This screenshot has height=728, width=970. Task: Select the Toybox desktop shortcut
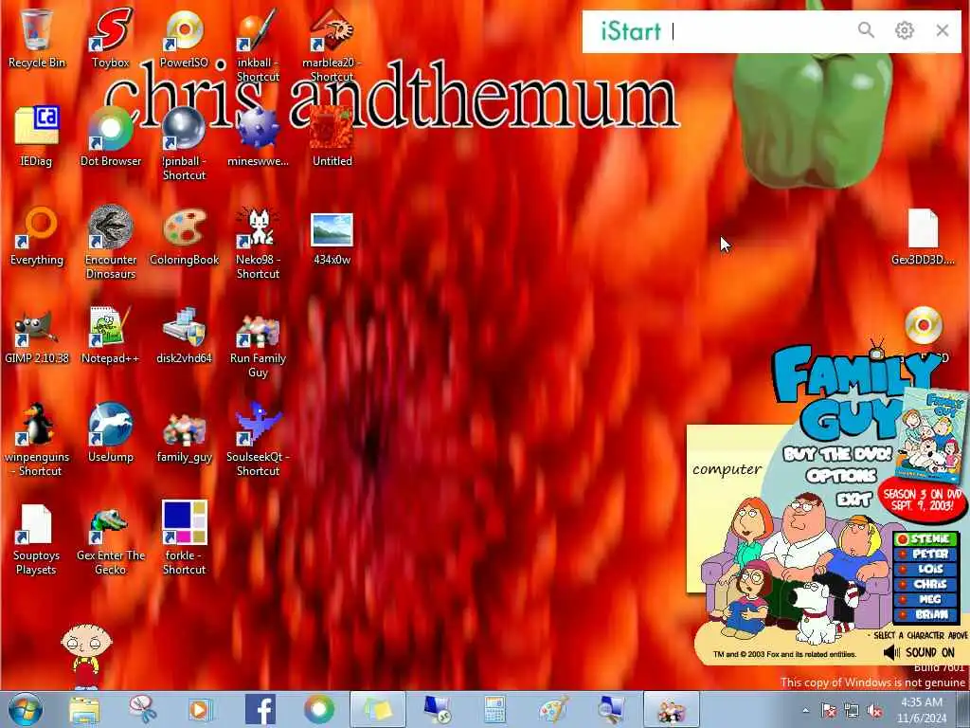pos(111,31)
